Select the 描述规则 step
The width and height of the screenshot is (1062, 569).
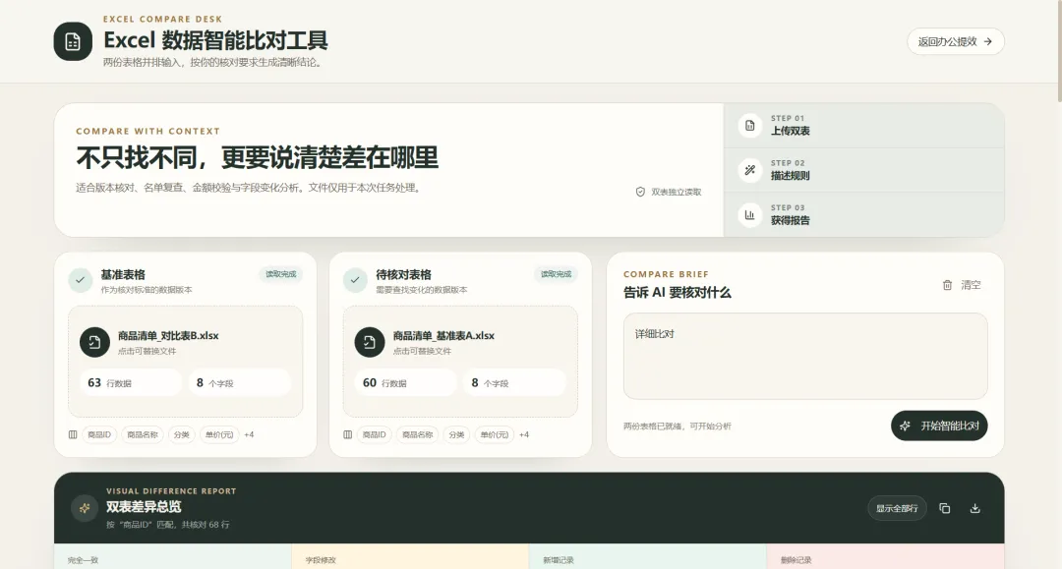(863, 170)
